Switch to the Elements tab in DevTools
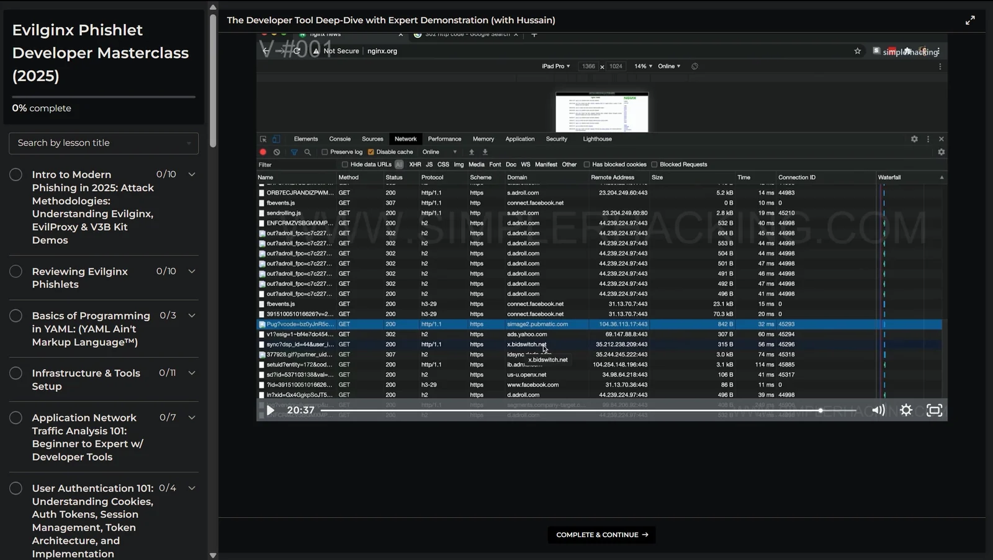The height and width of the screenshot is (560, 993). [306, 139]
